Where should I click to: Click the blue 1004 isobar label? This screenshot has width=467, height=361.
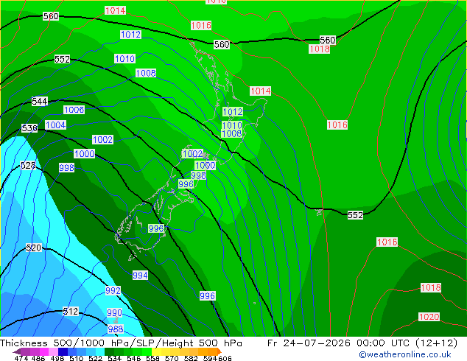point(56,125)
